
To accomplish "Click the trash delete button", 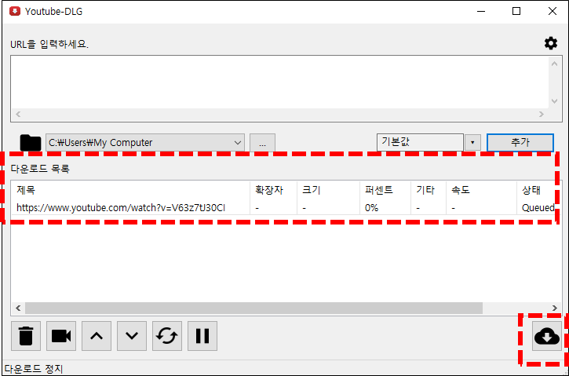I will 26,336.
